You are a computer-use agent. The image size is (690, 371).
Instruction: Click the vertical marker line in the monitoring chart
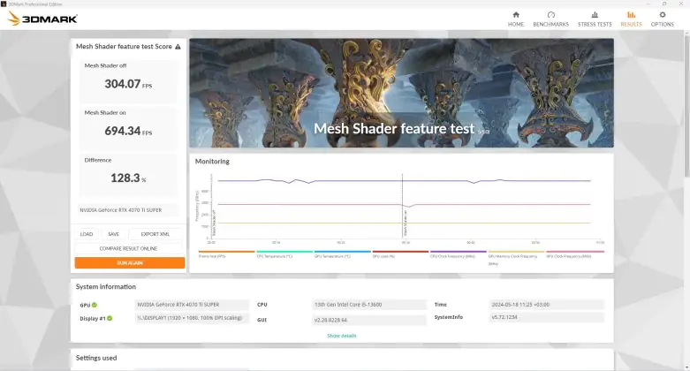[402, 207]
